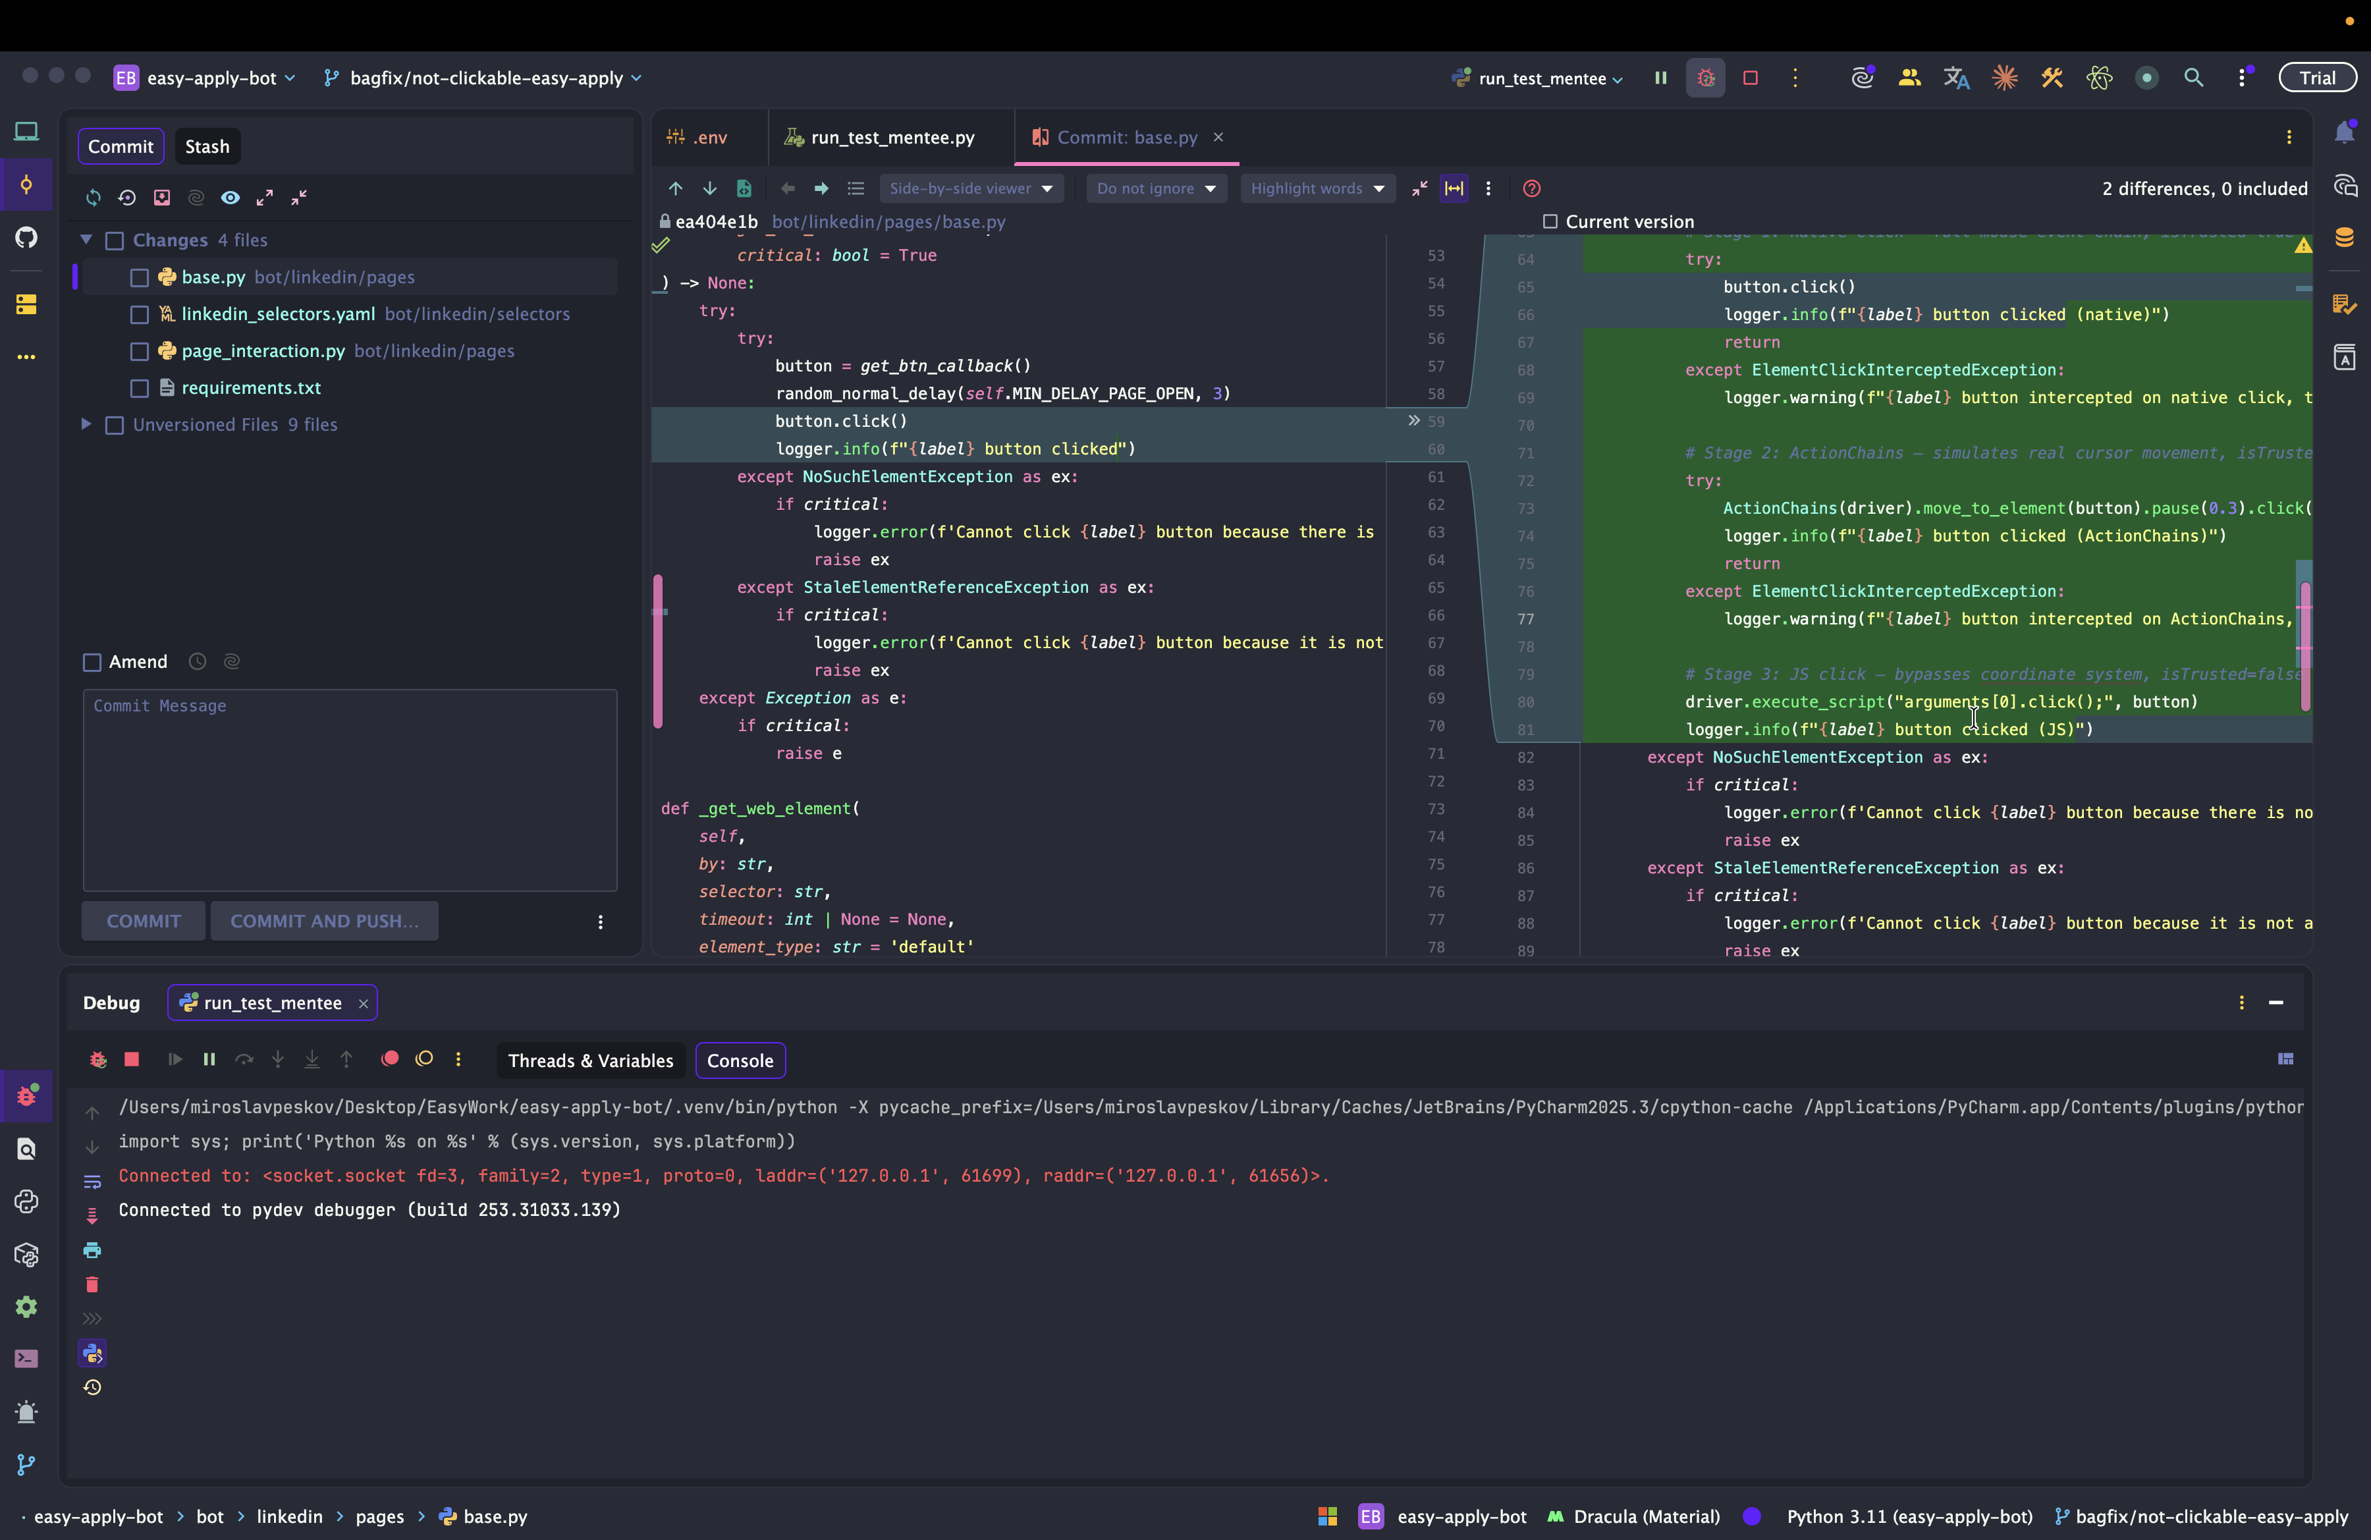Viewport: 2371px width, 1540px height.
Task: Click the Rollback icon in Commit panel
Action: pyautogui.click(x=126, y=197)
